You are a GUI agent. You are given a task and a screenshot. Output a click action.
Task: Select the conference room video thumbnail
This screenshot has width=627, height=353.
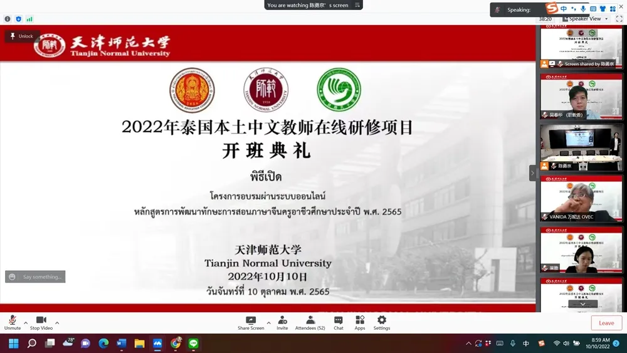[581, 147]
